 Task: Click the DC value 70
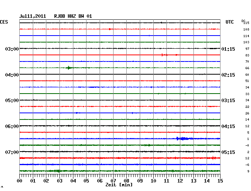point(247,61)
